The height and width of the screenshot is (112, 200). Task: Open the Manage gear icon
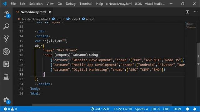coord(6,100)
